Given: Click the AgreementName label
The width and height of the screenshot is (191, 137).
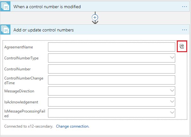Looking at the screenshot, I should (19, 47).
